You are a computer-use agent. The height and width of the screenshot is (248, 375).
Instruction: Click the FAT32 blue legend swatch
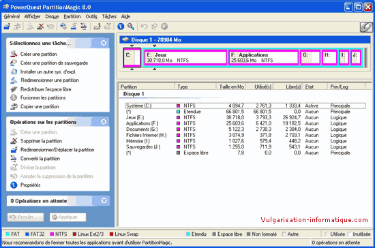point(27,234)
